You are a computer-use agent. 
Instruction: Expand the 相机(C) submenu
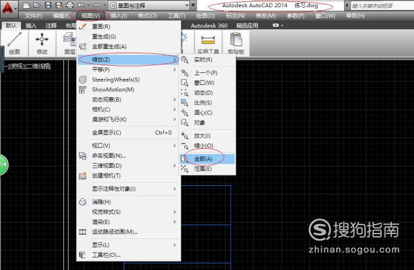point(128,109)
